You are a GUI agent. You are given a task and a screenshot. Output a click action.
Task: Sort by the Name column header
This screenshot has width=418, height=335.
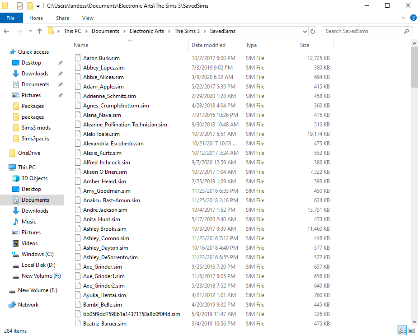[81, 45]
